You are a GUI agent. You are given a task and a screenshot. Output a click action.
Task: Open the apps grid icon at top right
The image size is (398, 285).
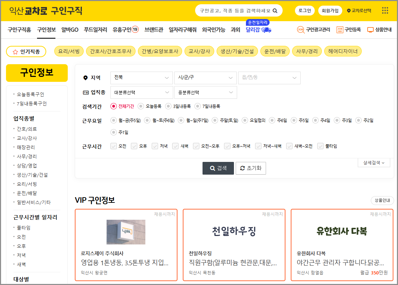pos(385,10)
